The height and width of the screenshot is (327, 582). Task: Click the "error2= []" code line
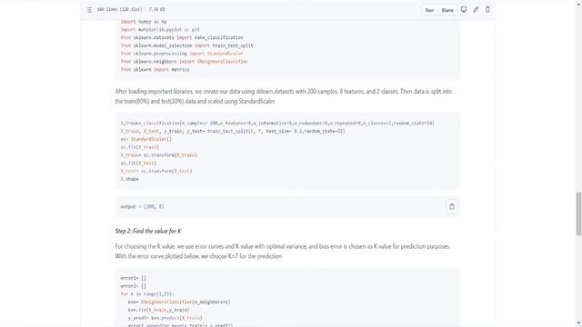(x=134, y=286)
